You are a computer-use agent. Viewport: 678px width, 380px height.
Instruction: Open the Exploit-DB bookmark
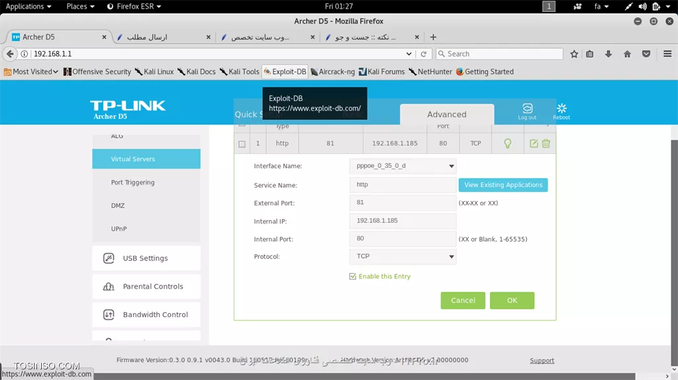click(285, 71)
